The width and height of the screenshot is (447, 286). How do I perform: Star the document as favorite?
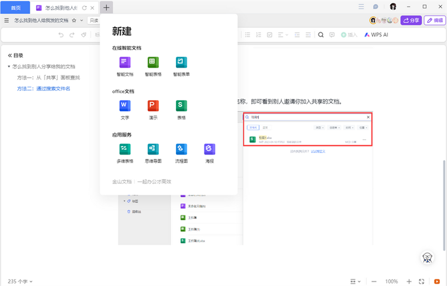coord(74,21)
